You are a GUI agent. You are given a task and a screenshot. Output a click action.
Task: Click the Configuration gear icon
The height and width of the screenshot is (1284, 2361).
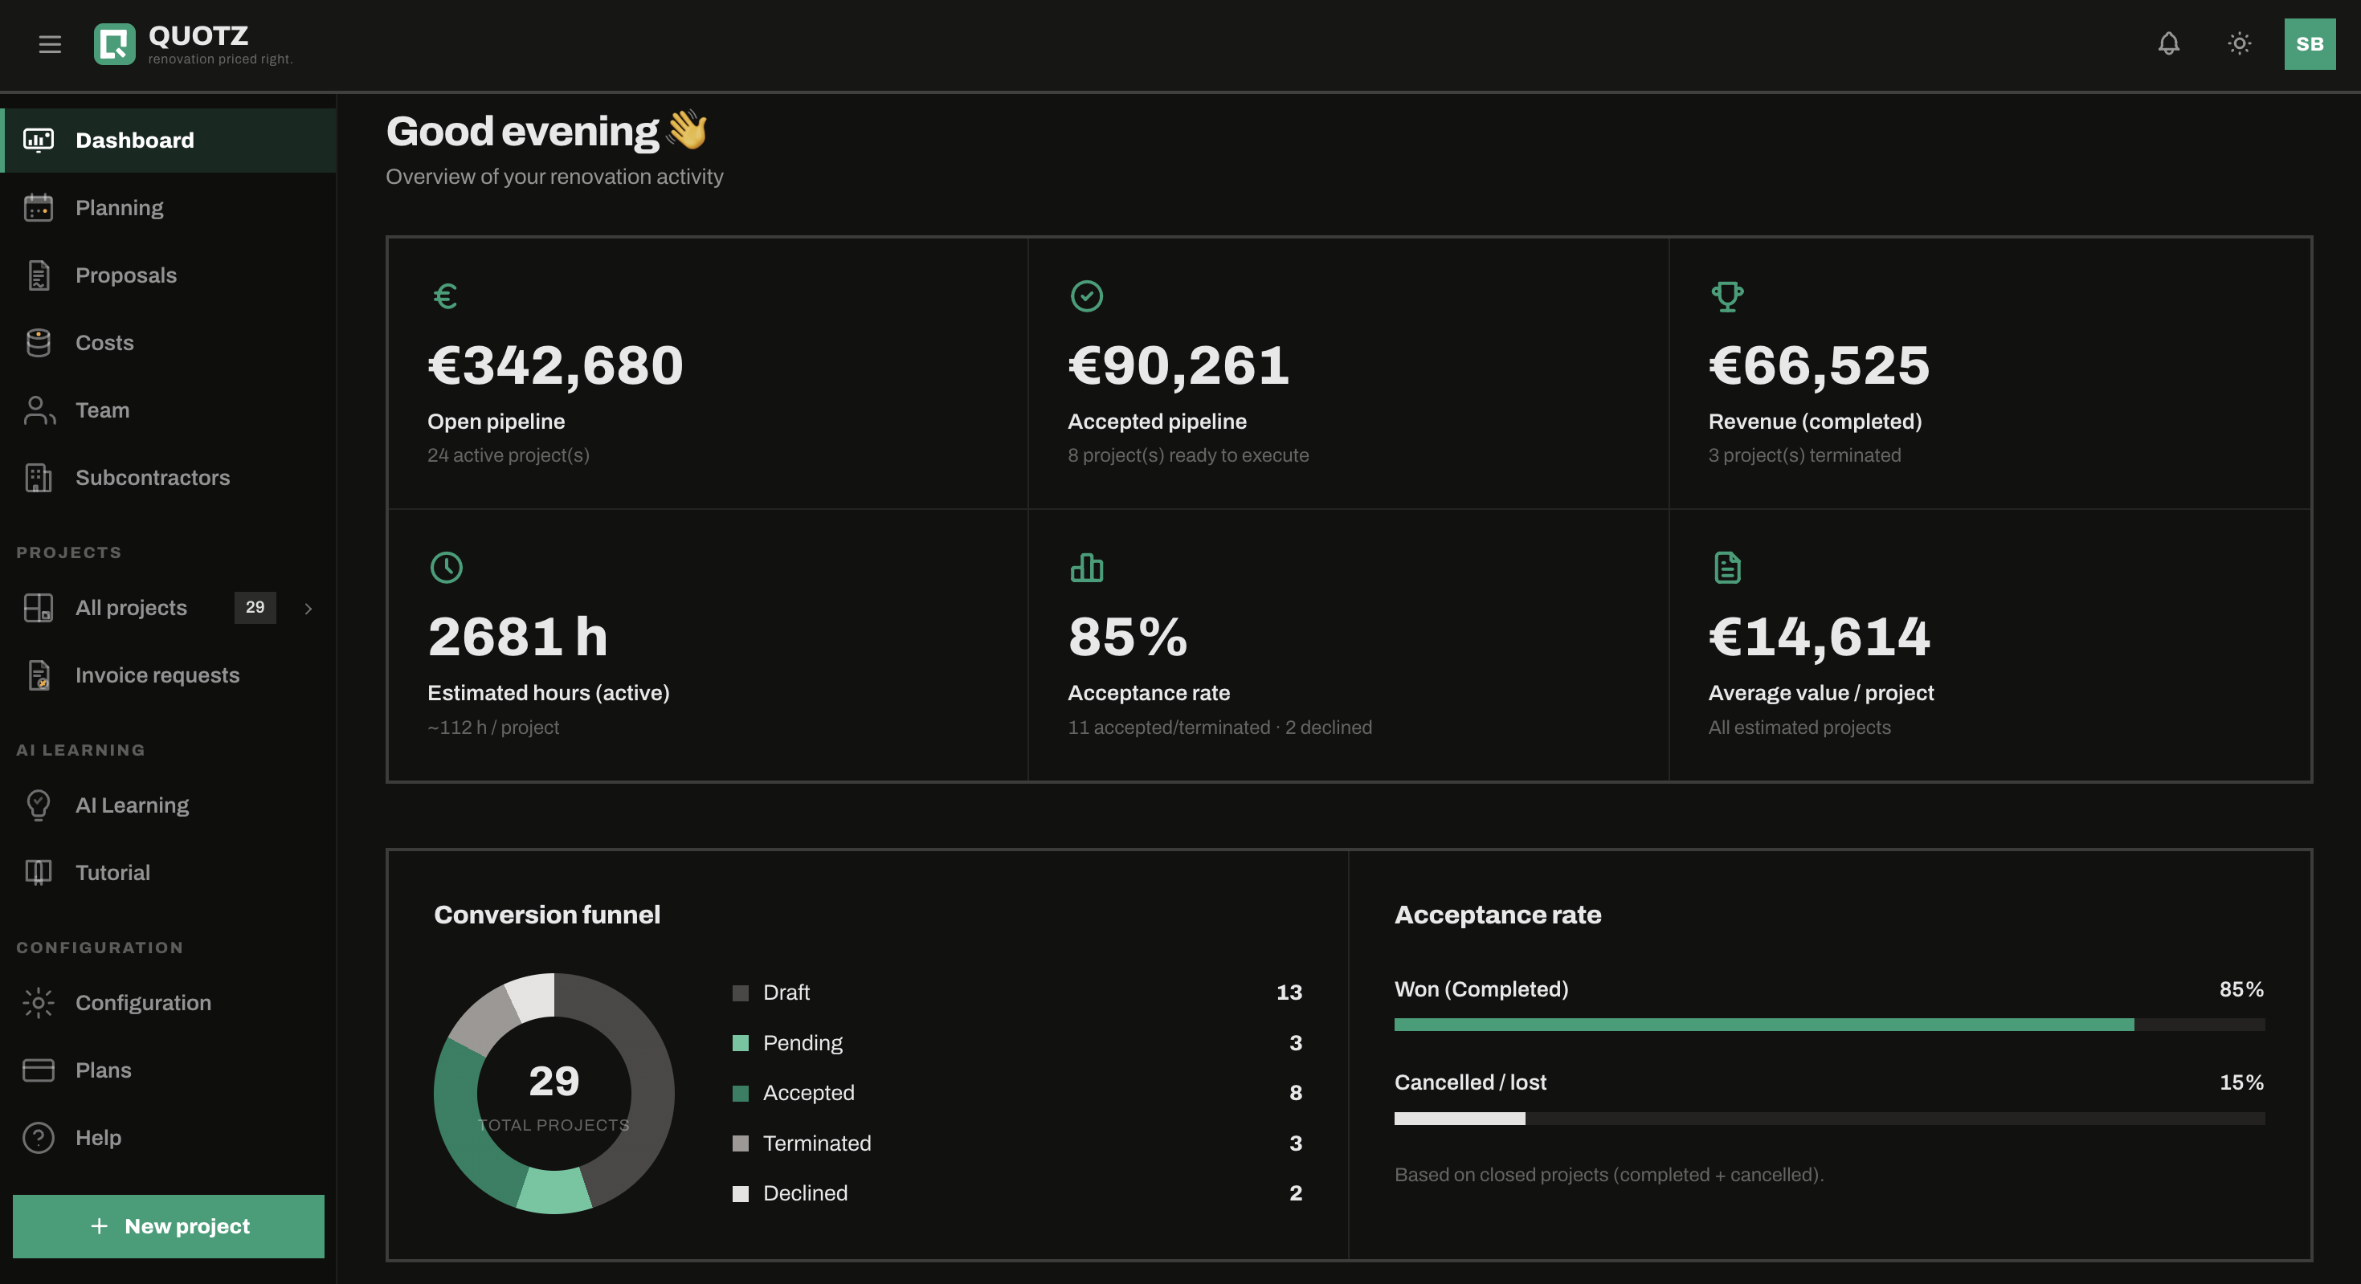click(x=39, y=1003)
